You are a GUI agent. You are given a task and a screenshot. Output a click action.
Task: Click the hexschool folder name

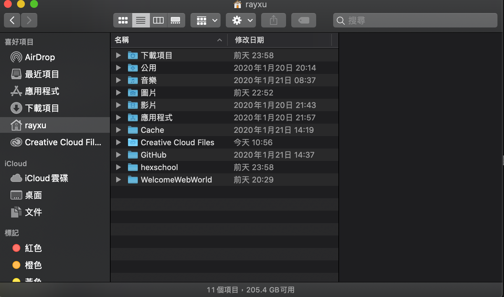pyautogui.click(x=159, y=167)
